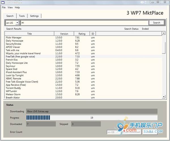170x141 pixels.
Task: Minimize the WP7 MktPlace window
Action: coord(153,2)
